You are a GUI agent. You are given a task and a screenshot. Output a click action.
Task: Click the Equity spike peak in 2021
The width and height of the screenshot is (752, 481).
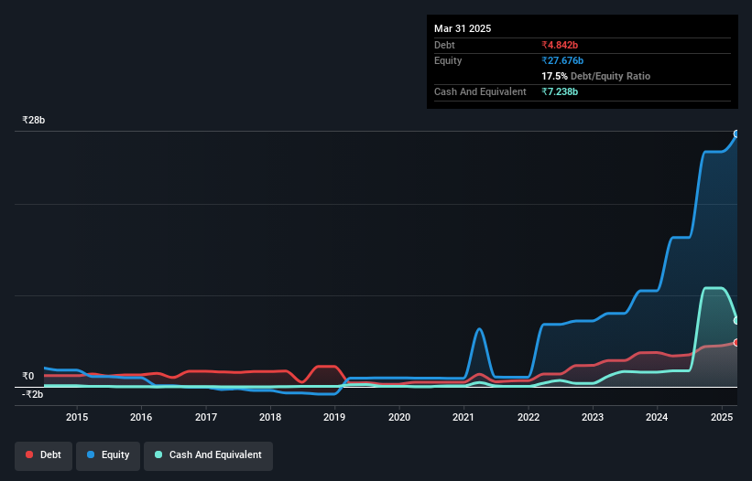(x=479, y=329)
